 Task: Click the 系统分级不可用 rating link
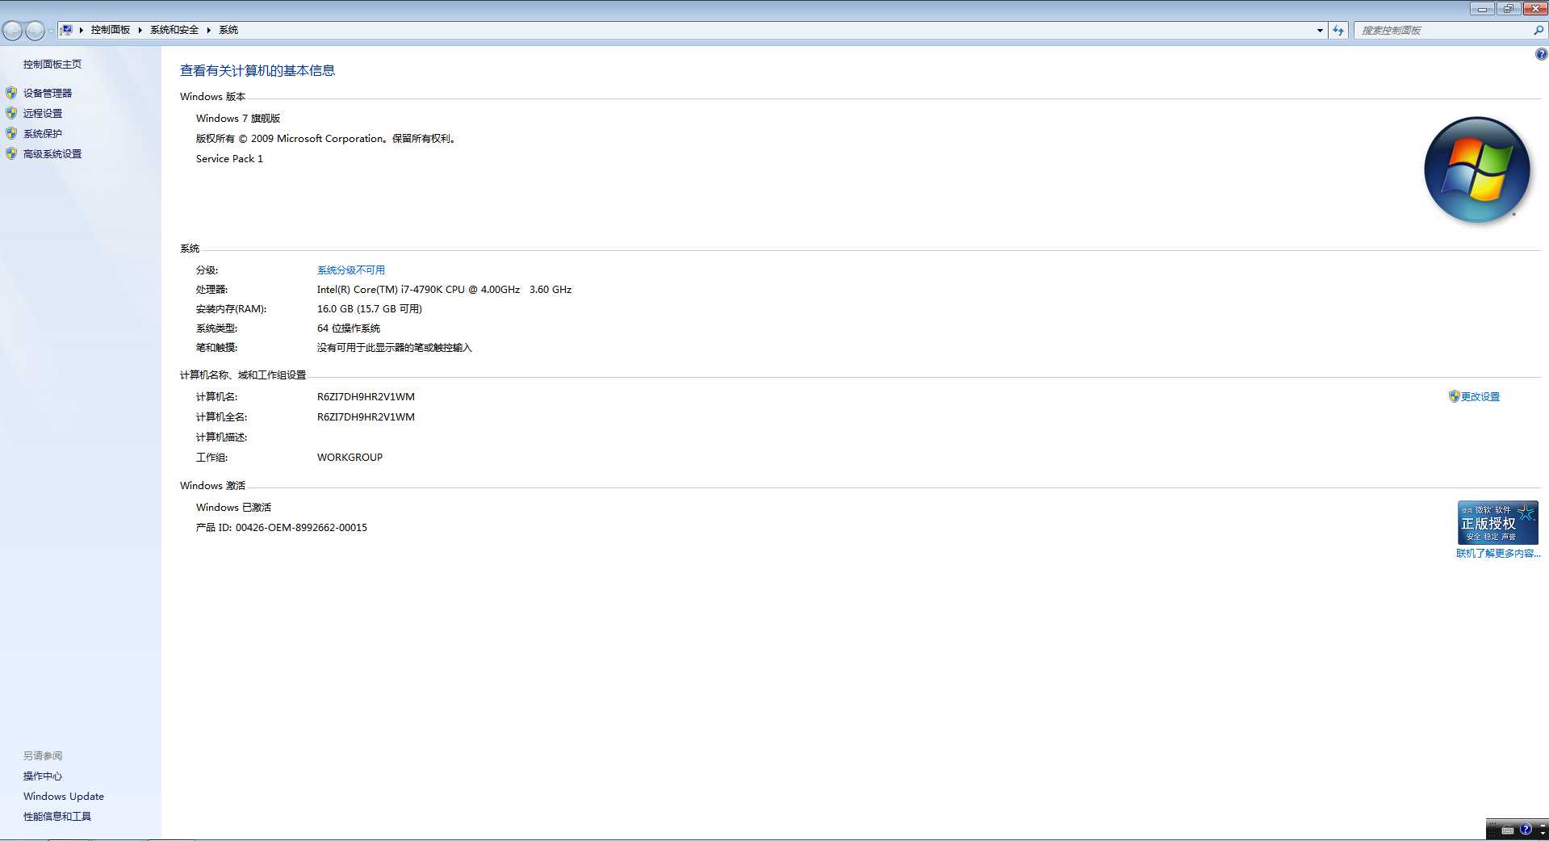click(351, 270)
